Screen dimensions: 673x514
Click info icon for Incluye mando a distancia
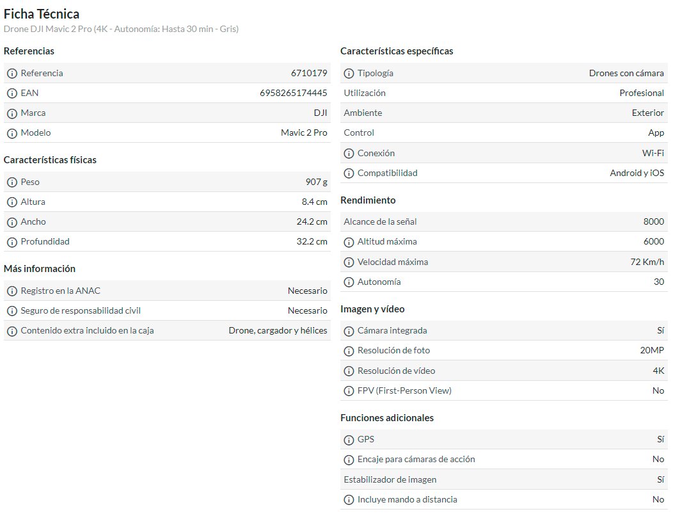click(x=349, y=500)
